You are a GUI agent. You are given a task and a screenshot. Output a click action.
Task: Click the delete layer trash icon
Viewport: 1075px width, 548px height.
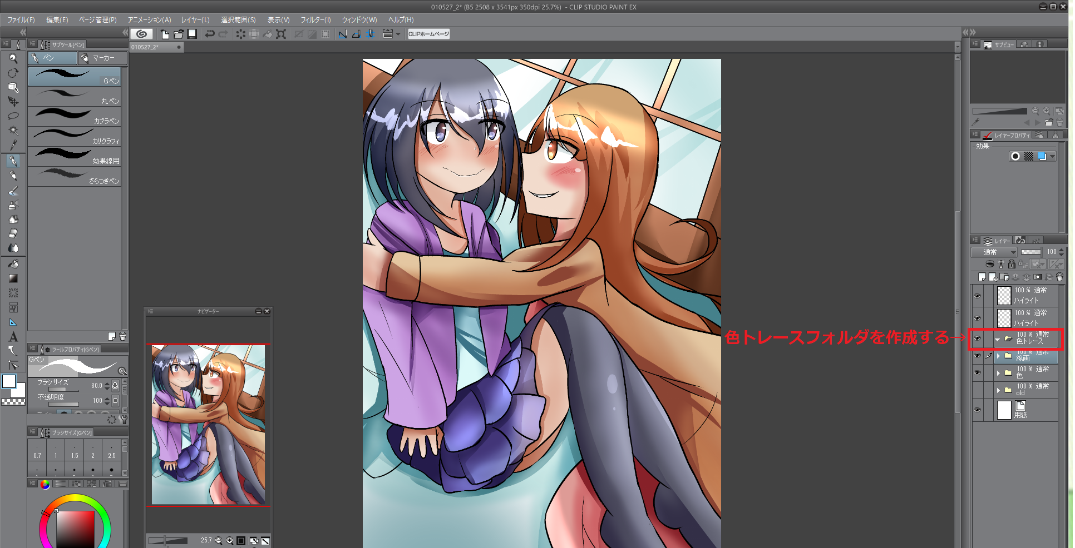1059,277
